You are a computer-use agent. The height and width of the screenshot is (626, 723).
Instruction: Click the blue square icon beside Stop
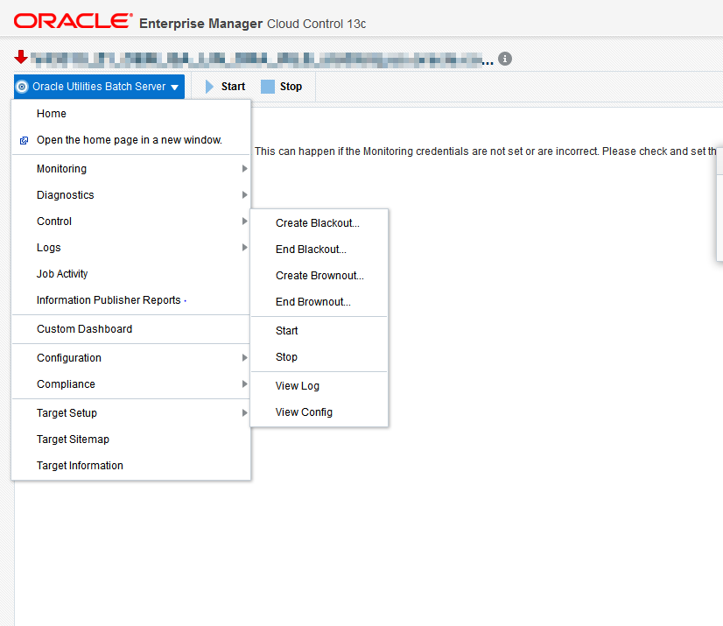pyautogui.click(x=268, y=87)
